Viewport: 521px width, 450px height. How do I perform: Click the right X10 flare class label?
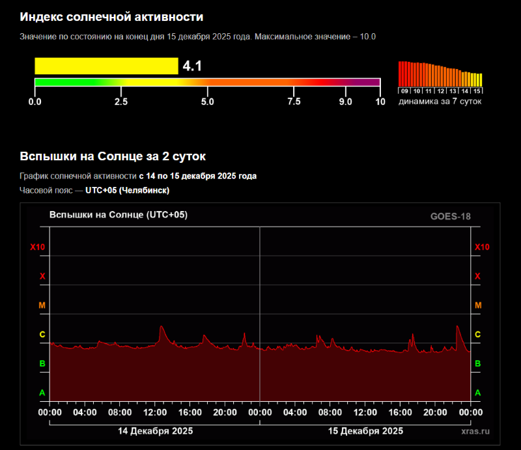[482, 247]
